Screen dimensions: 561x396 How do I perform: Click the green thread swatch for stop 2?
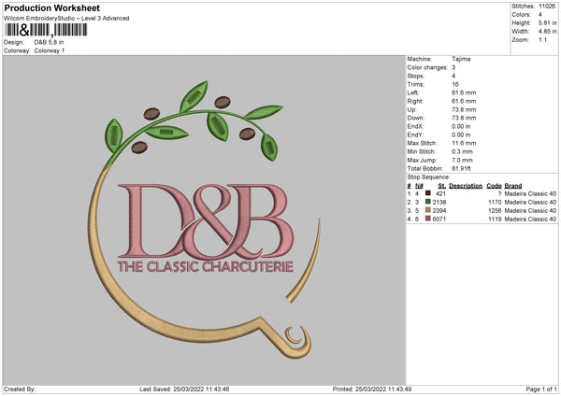[427, 202]
